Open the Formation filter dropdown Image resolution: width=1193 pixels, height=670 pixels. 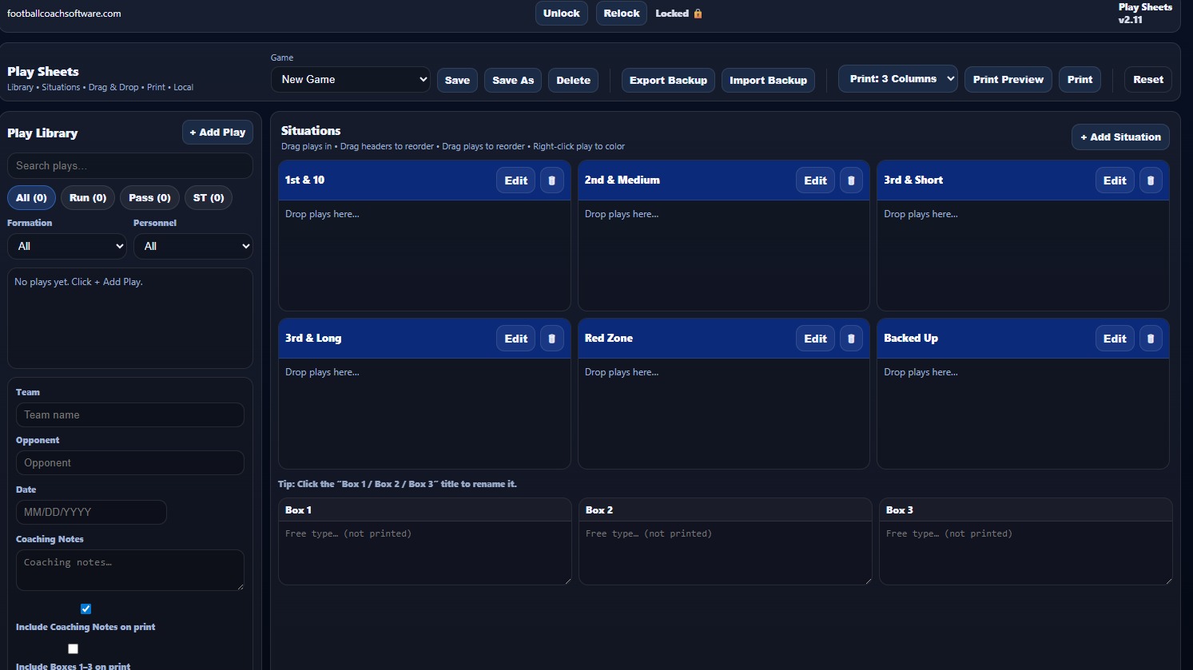(x=67, y=246)
